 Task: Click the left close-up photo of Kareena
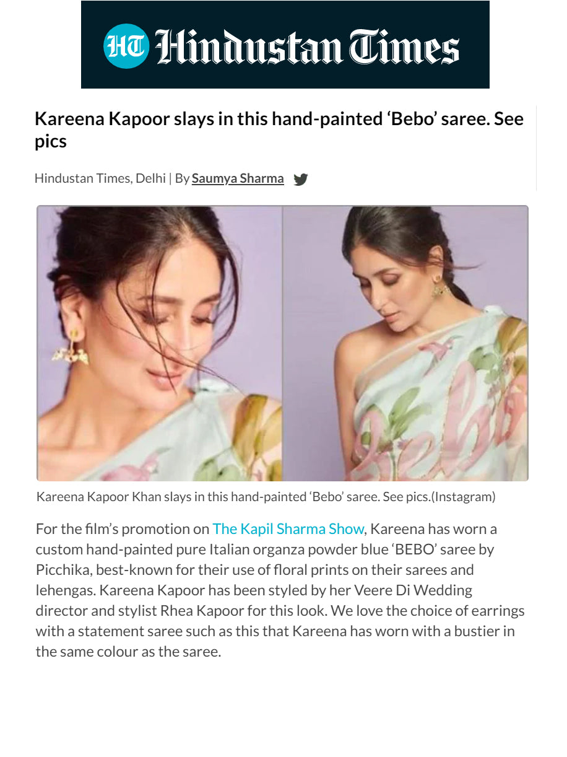pos(160,343)
